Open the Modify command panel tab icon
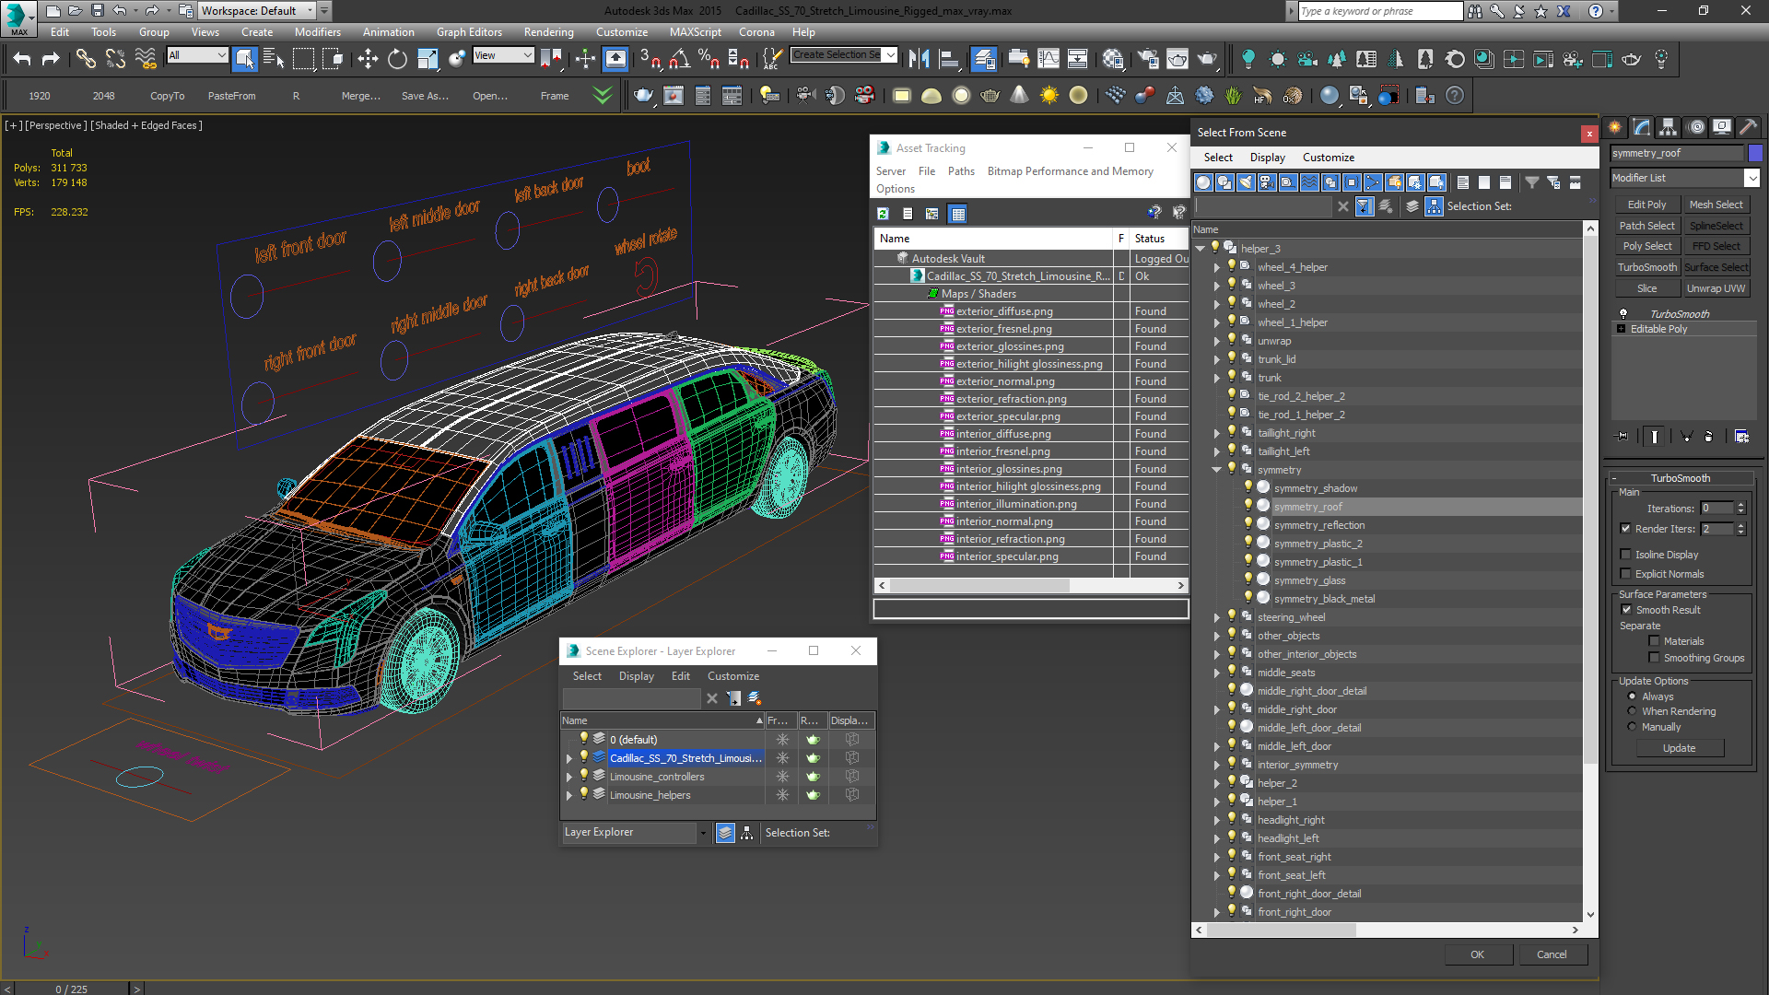 (1642, 127)
